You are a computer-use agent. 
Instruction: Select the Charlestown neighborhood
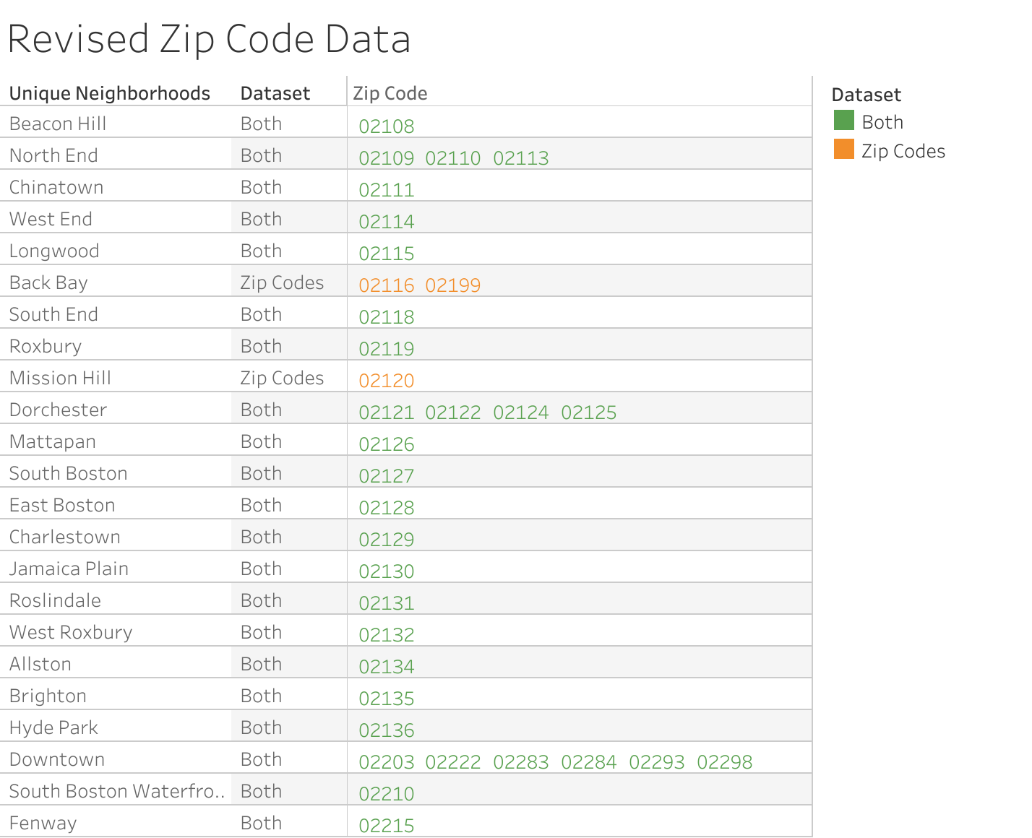point(65,537)
